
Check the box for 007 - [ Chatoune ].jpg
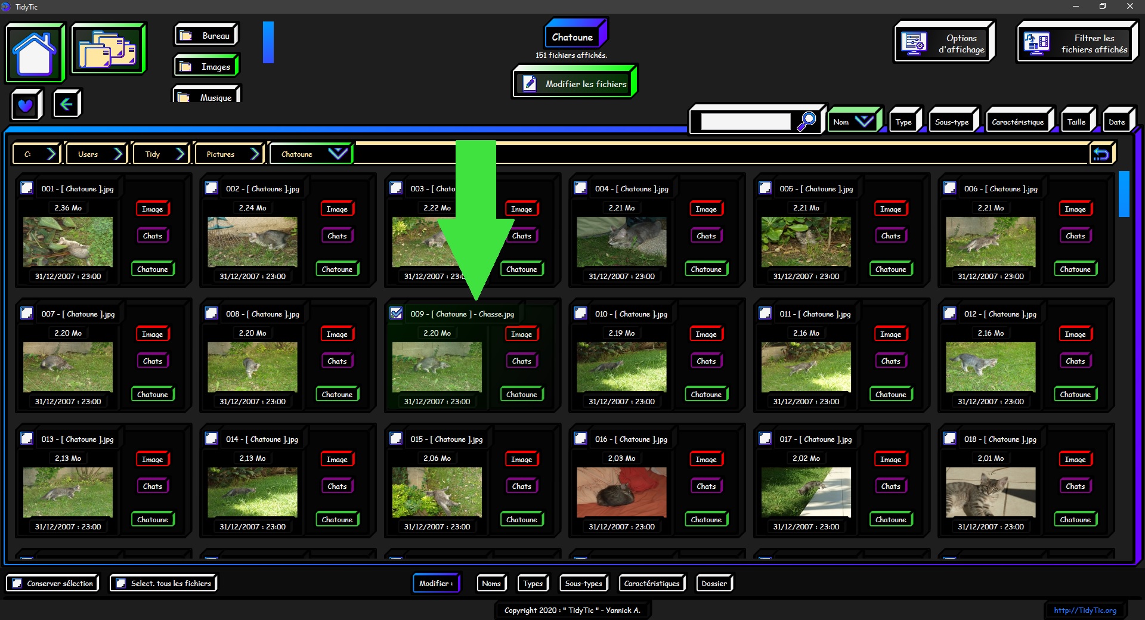(x=27, y=313)
